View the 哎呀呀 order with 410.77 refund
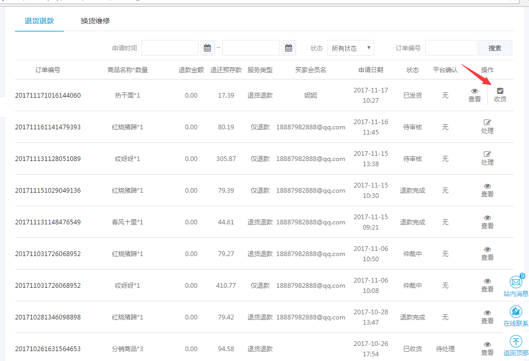Viewport: 529px width, 361px height. pos(487,285)
